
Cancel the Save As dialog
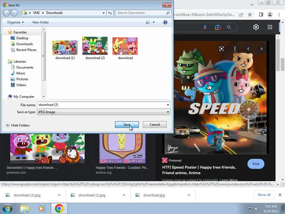[x=155, y=125]
